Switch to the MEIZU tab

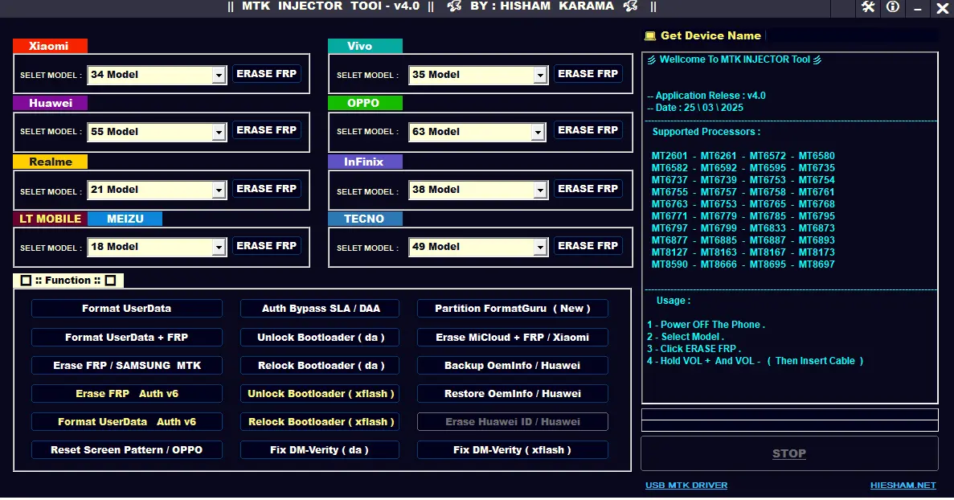[125, 218]
